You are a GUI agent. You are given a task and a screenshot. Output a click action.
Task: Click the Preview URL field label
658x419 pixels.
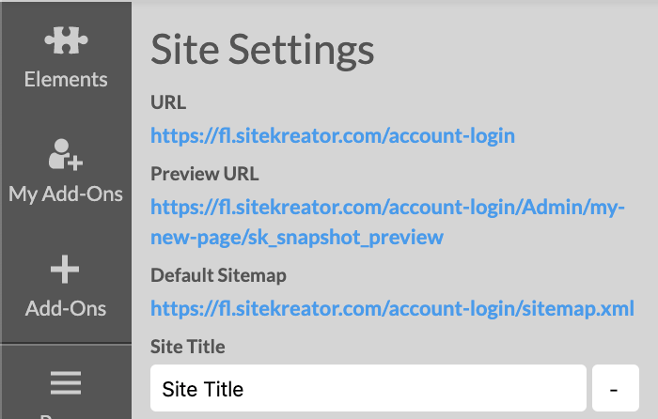(x=205, y=174)
